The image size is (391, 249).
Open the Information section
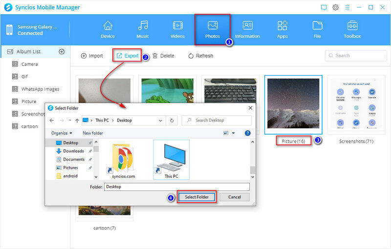pos(247,29)
